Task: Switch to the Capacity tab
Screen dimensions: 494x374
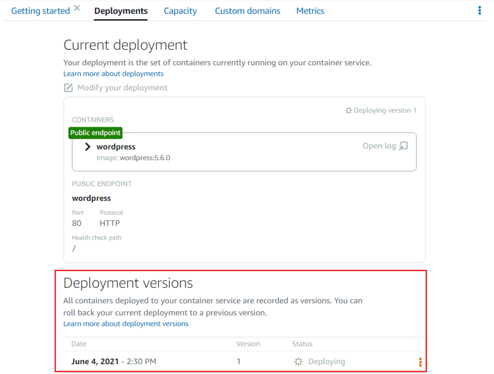Action: pos(180,11)
